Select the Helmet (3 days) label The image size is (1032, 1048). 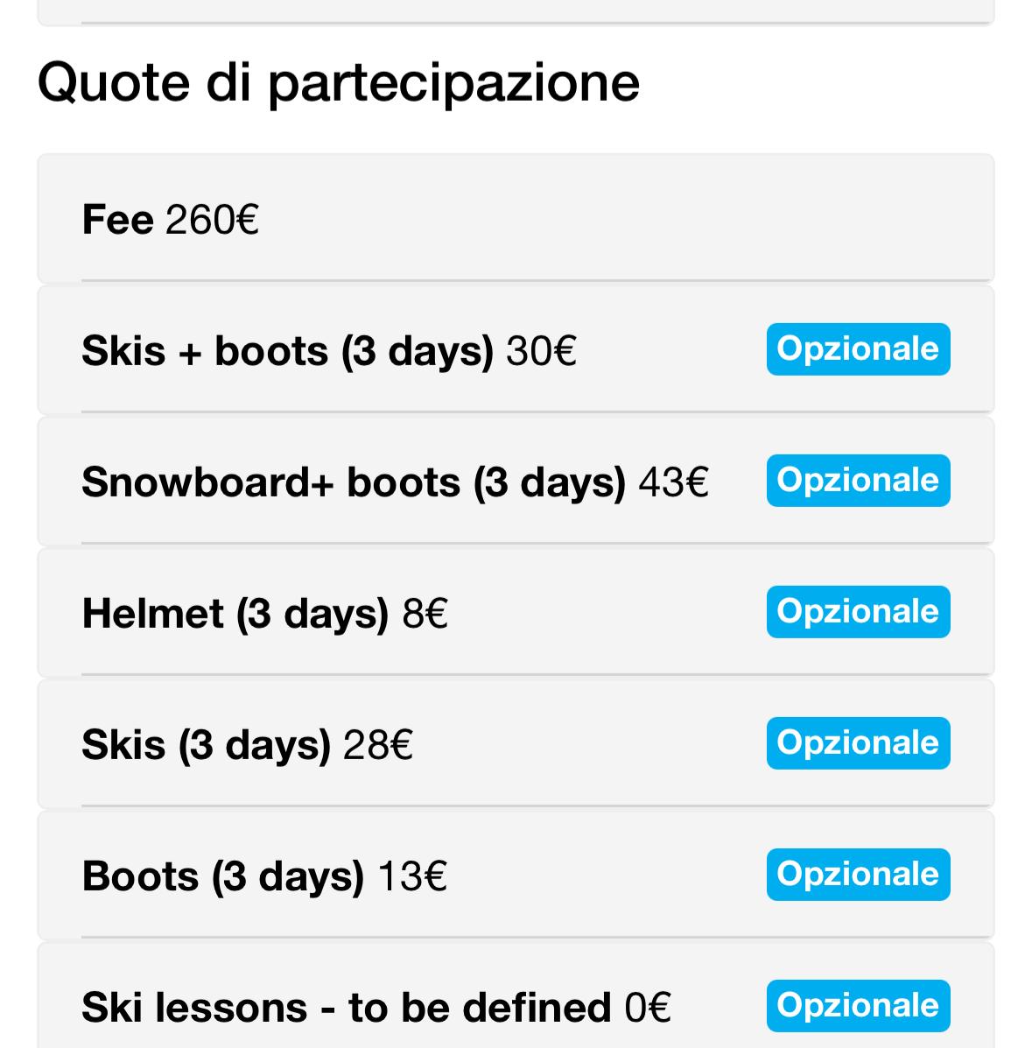click(235, 613)
